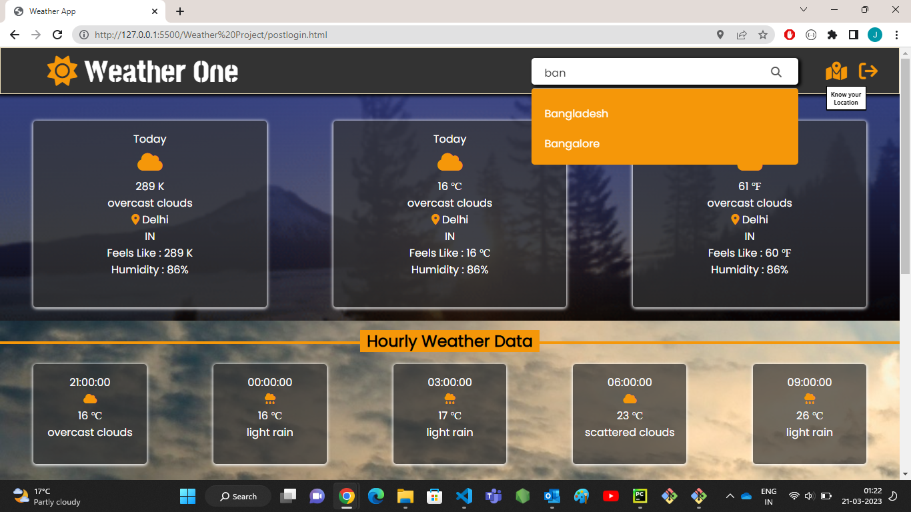Image resolution: width=911 pixels, height=512 pixels.
Task: Reload the current page
Action: tap(57, 35)
